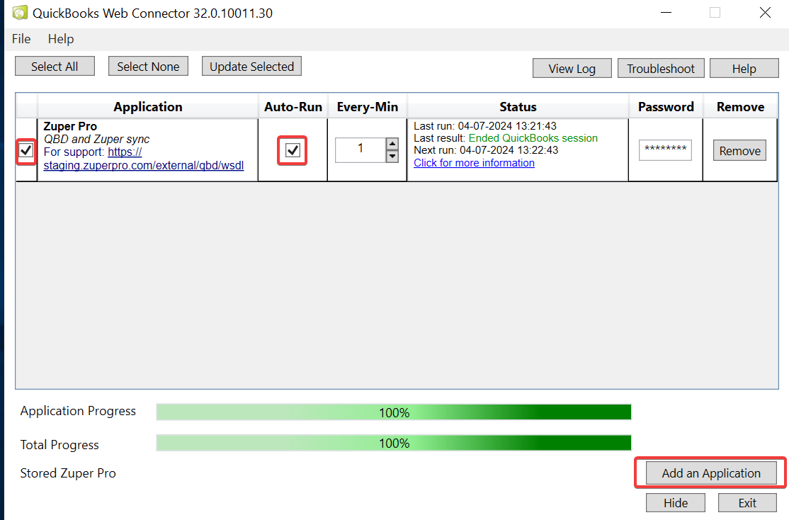Image resolution: width=789 pixels, height=520 pixels.
Task: Select 'QBD and Zuper sync' description text
Action: coord(96,139)
